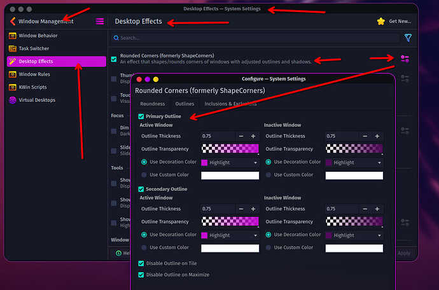Increase Secondary Inactive Outline Thickness with plus
This screenshot has height=290, width=439.
377,209
